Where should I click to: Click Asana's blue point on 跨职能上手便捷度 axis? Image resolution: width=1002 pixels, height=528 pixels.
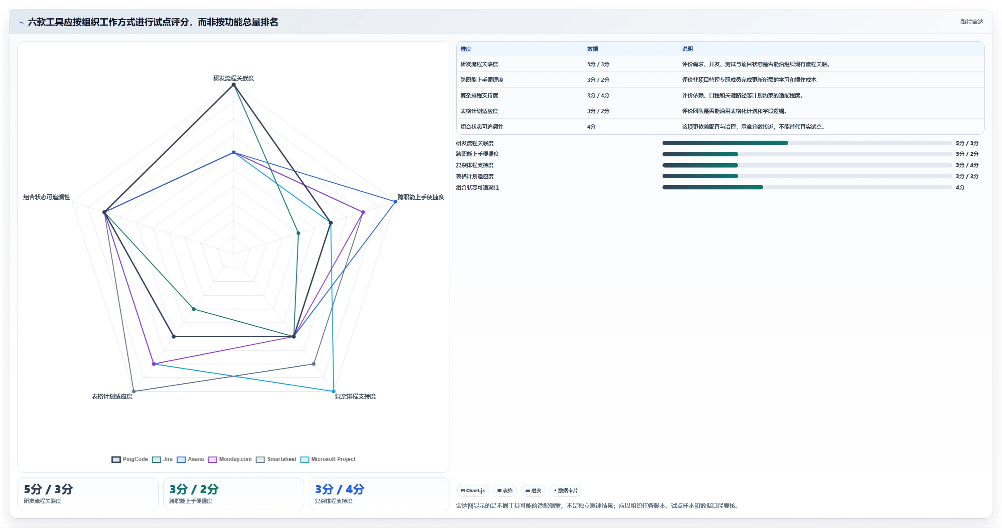point(395,202)
